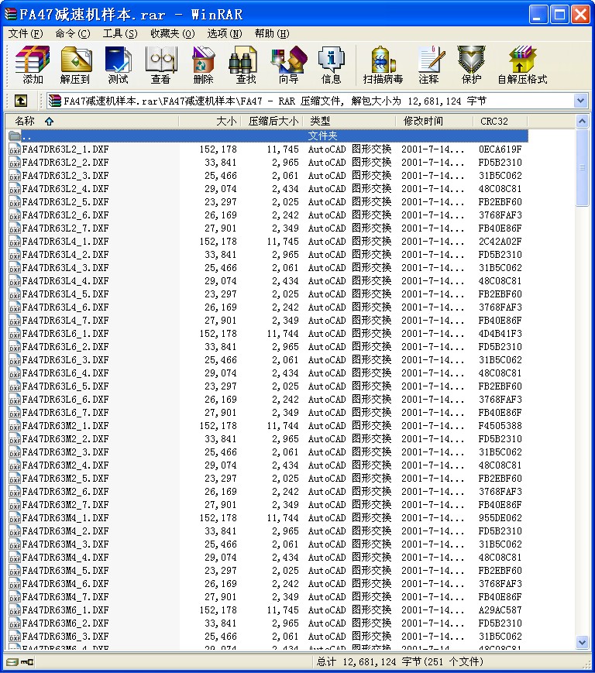The height and width of the screenshot is (673, 595).
Task: Click DXF icon of FA47DR63L4_1.DXF
Action: [15, 242]
